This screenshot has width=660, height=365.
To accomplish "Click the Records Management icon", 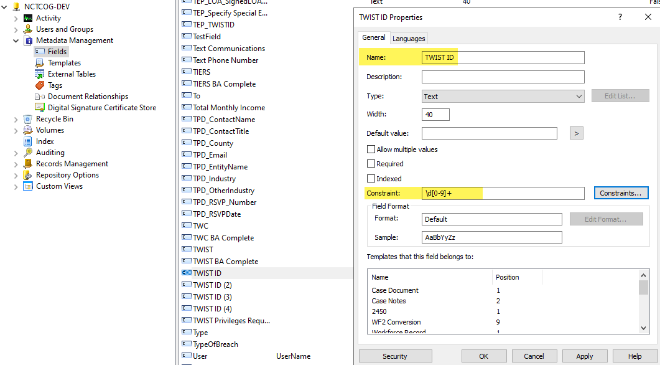I will [28, 164].
